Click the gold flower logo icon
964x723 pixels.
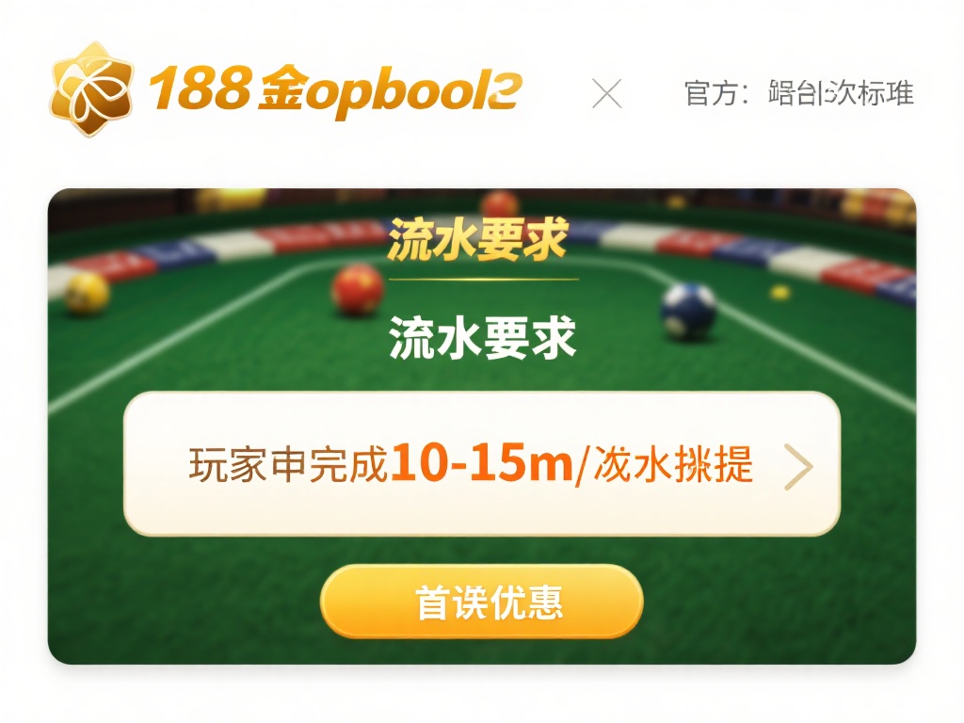pyautogui.click(x=91, y=89)
